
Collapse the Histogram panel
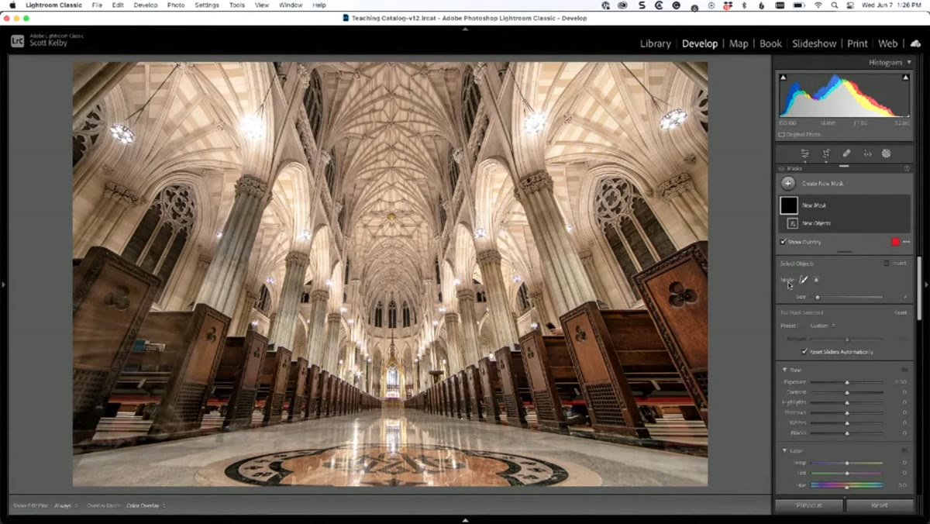click(909, 63)
